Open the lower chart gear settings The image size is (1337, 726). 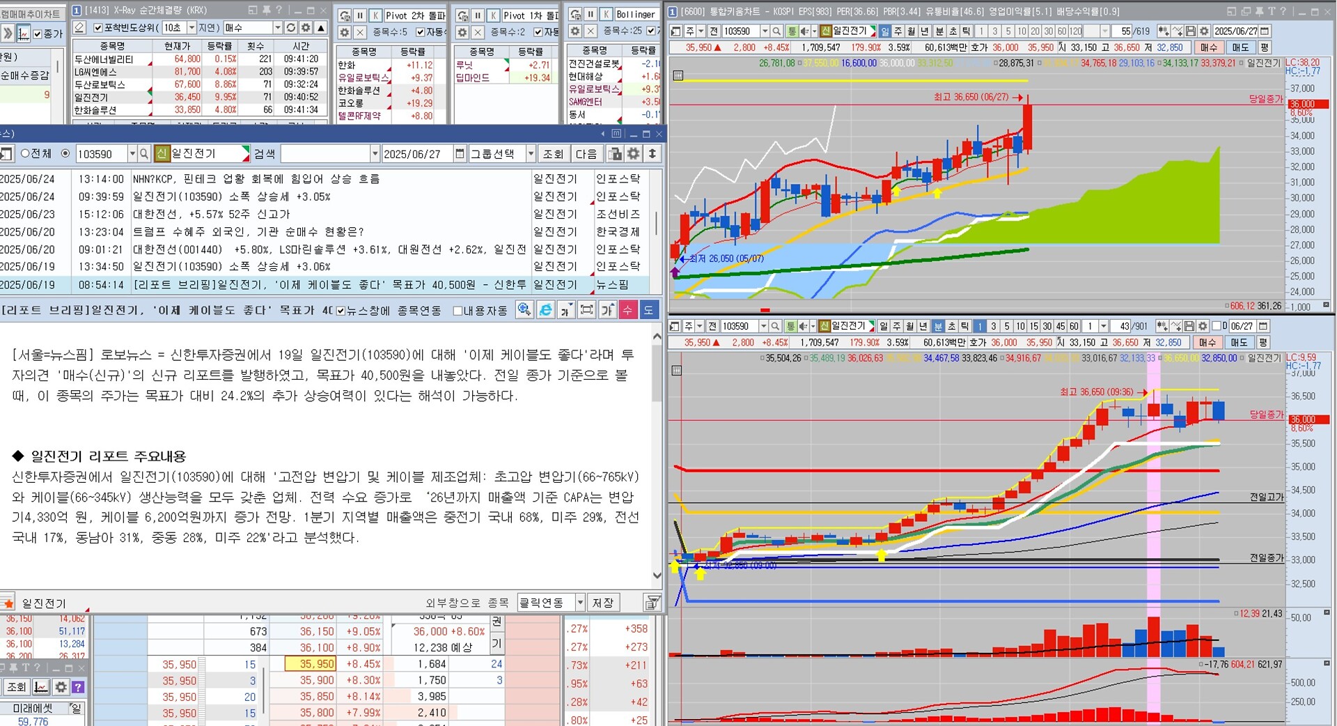[x=1203, y=326]
